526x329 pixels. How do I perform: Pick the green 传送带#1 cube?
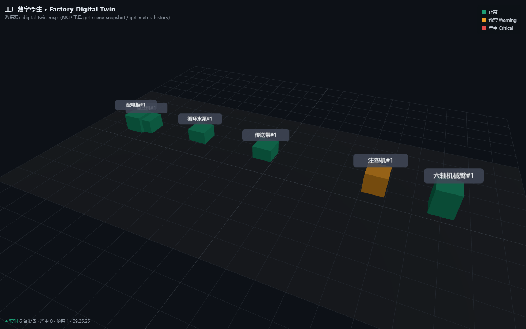click(x=266, y=151)
